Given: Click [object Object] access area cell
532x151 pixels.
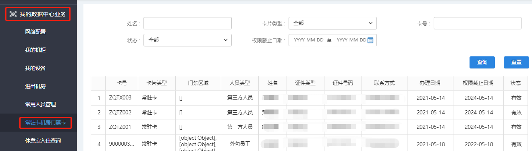Looking at the screenshot, I should click(x=198, y=144).
